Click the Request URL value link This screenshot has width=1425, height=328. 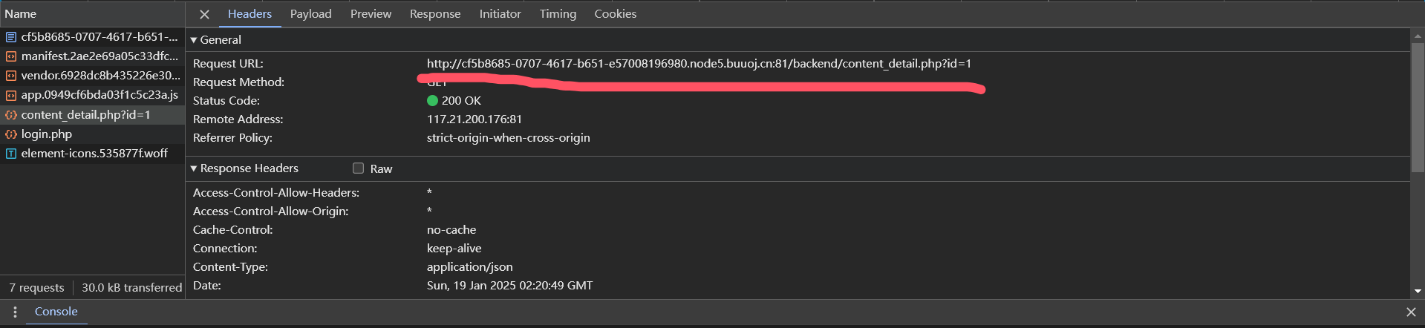point(699,64)
